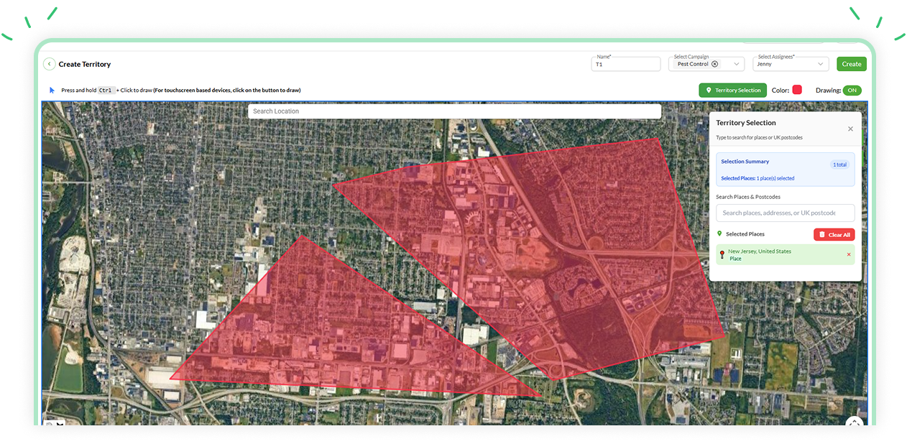Click the Search places and postcodes field

[x=785, y=213]
